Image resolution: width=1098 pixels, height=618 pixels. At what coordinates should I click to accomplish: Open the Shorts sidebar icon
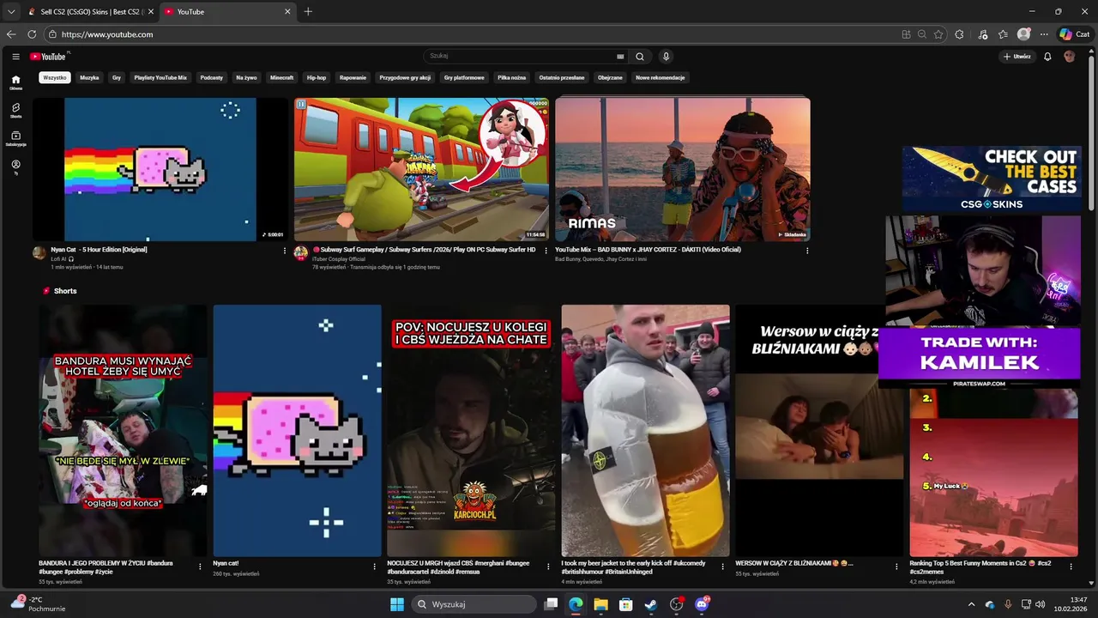click(x=15, y=110)
